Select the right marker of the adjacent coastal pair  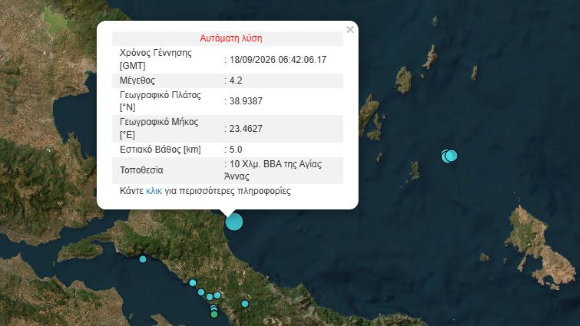[x=217, y=295]
